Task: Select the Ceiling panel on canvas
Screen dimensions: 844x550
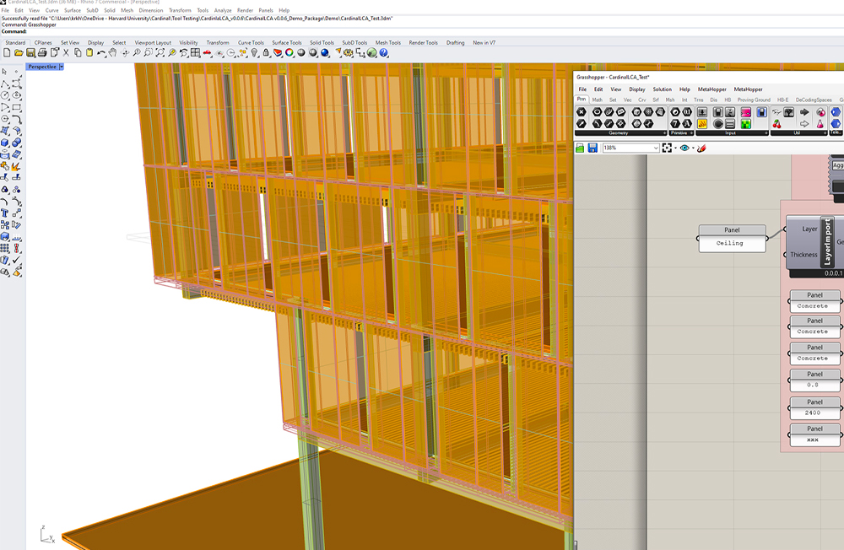Action: [731, 243]
